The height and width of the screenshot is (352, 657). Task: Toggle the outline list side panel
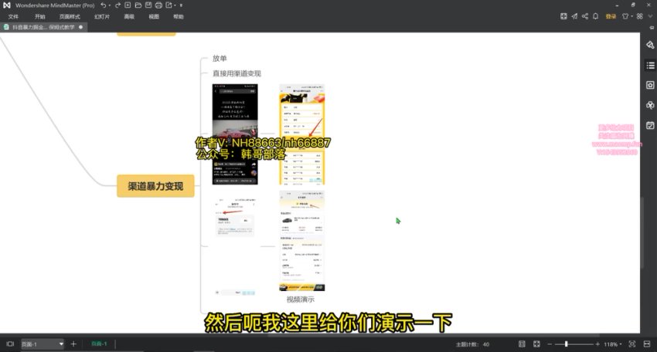[x=650, y=65]
